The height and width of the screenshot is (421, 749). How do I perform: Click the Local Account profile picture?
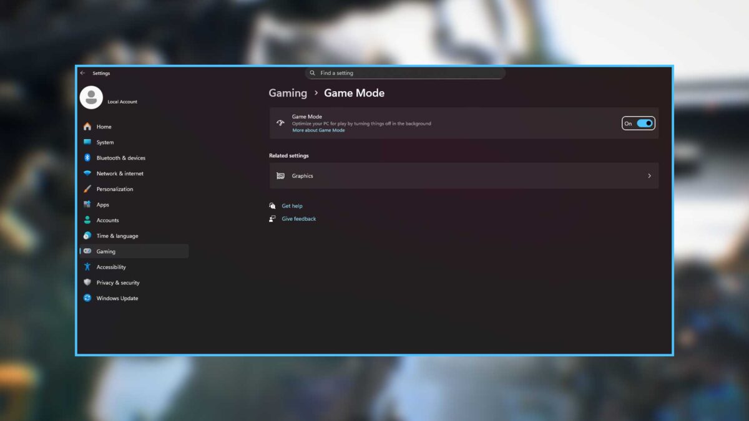click(x=91, y=97)
